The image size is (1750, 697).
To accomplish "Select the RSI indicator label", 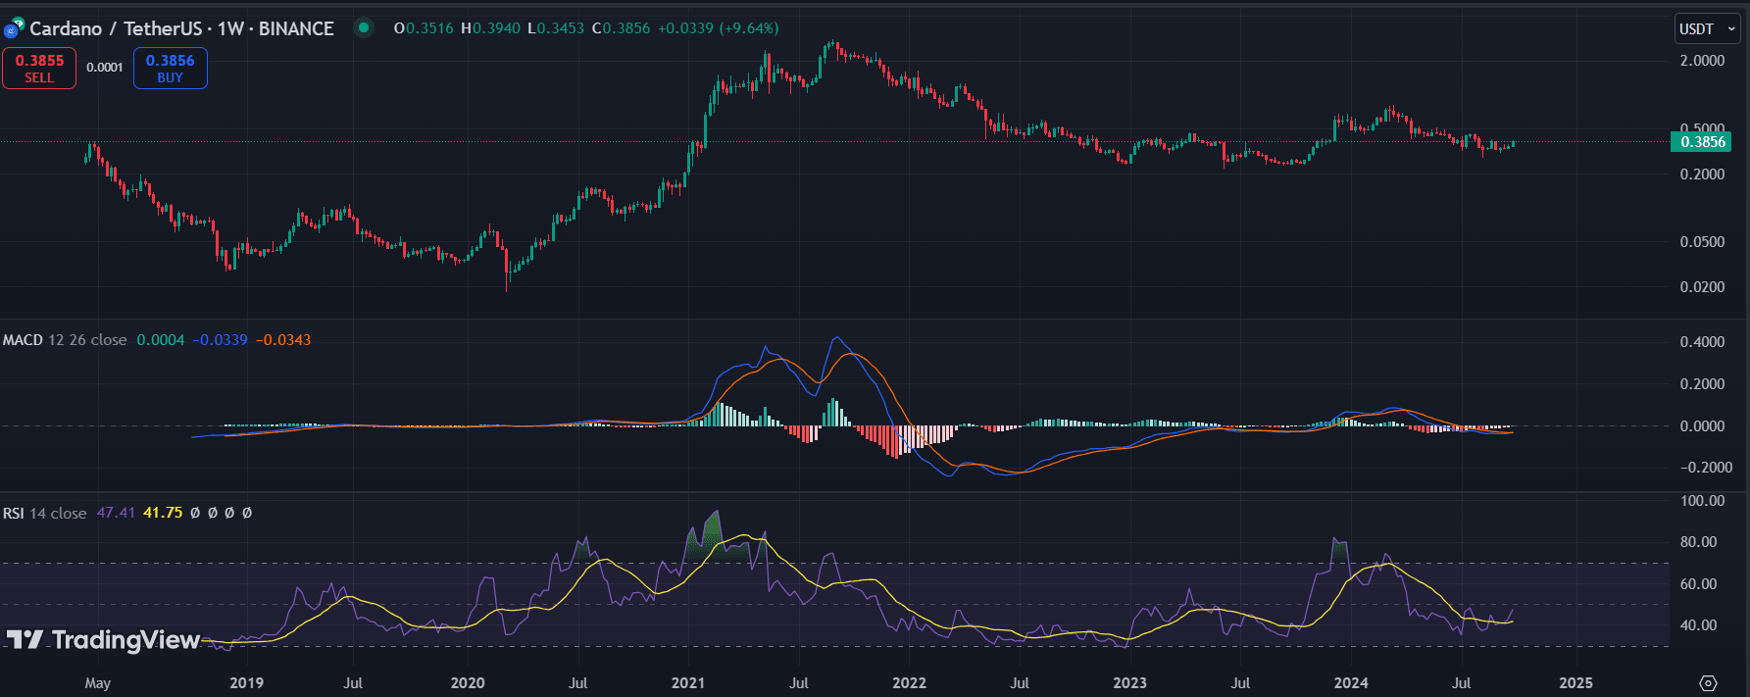I will [14, 513].
